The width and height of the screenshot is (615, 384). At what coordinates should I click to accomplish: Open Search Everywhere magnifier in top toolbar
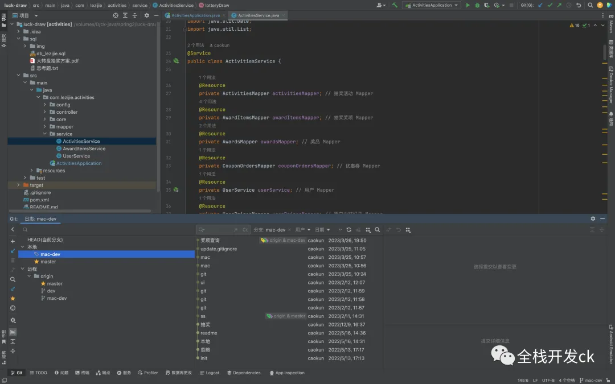tap(590, 5)
